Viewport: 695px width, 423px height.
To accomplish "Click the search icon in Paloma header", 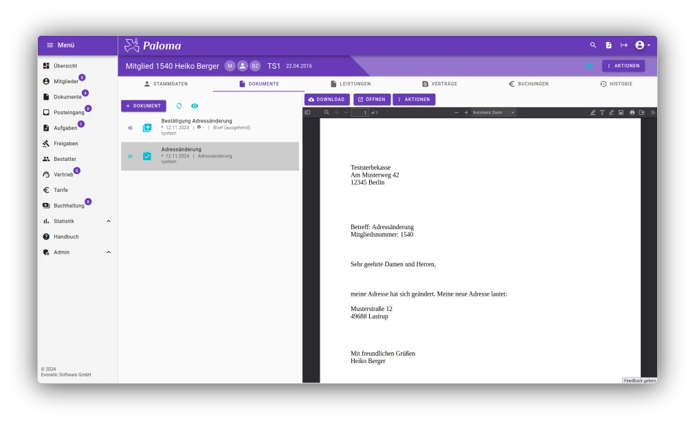I will (593, 45).
